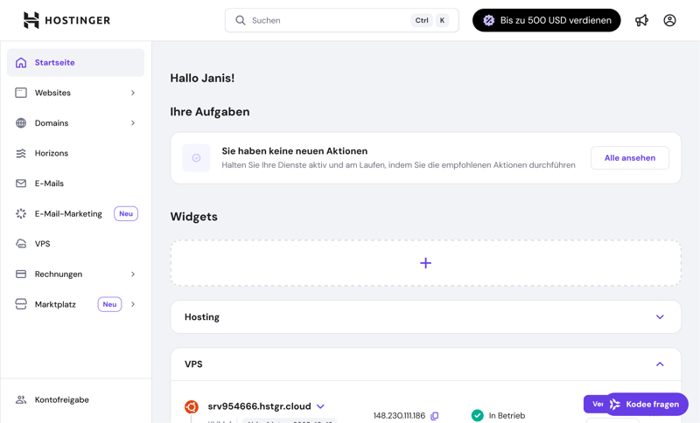This screenshot has width=700, height=423.
Task: Click the Horizons sidebar icon
Action: (21, 153)
